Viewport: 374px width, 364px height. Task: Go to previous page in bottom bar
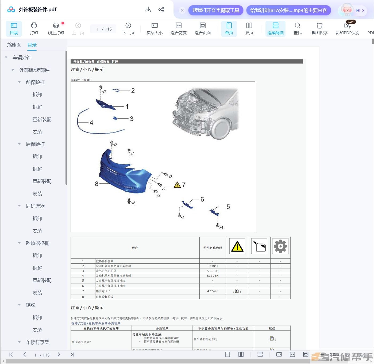25,355
